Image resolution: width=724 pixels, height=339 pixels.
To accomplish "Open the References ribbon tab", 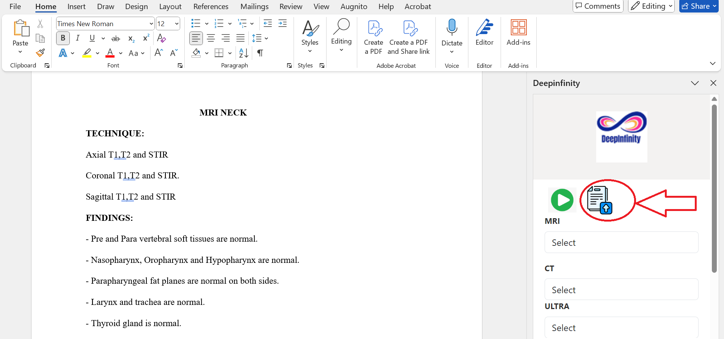I will click(x=211, y=6).
